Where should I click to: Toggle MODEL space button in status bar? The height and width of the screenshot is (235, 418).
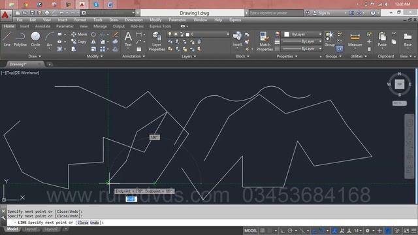pos(251,230)
